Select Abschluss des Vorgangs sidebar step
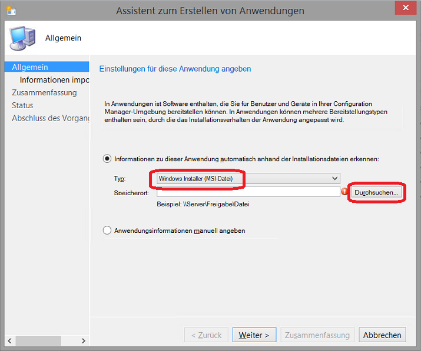Screen dimensions: 421x351 [51, 118]
